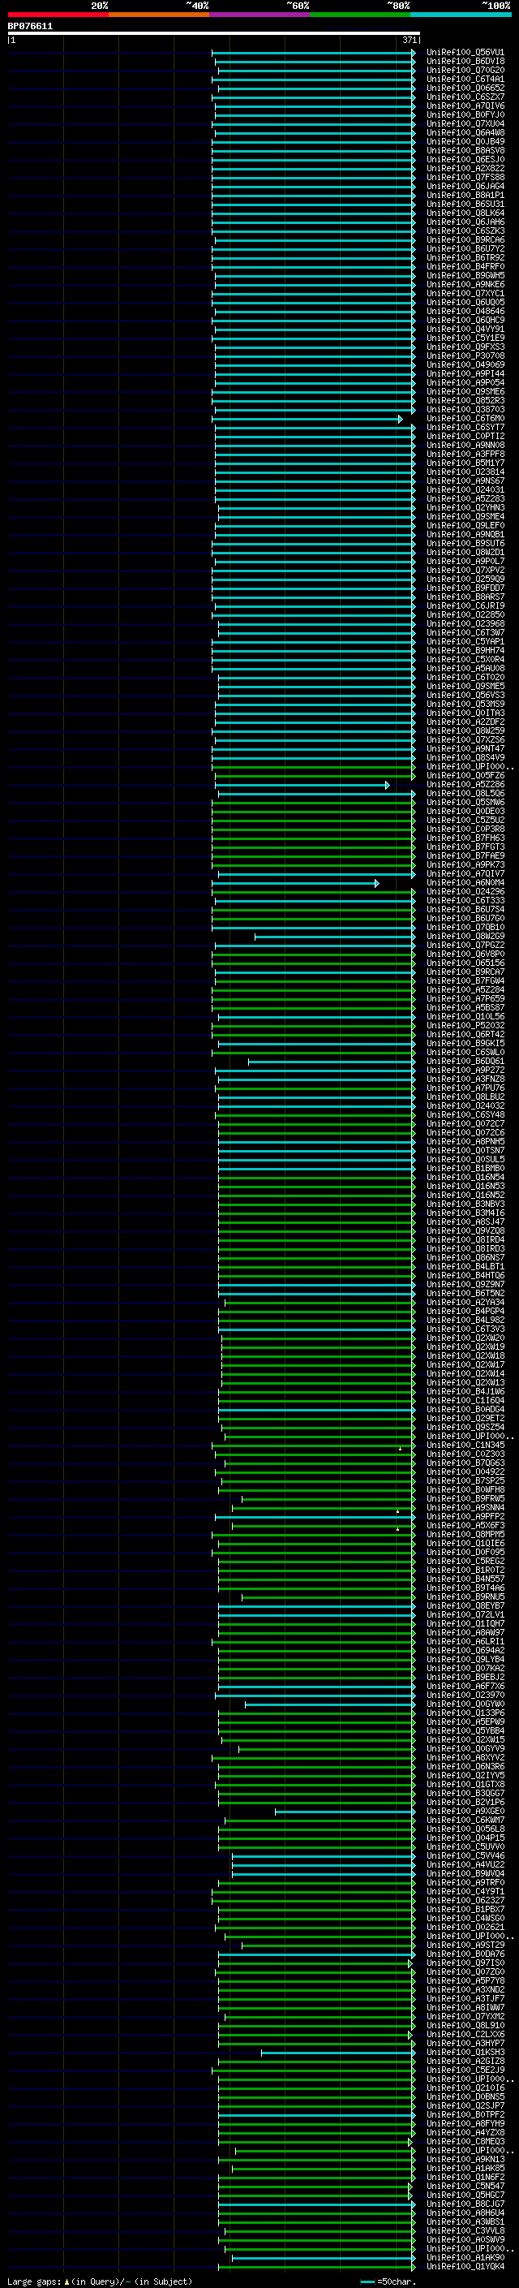Click the purple ~60% identity legend bar

260,15
